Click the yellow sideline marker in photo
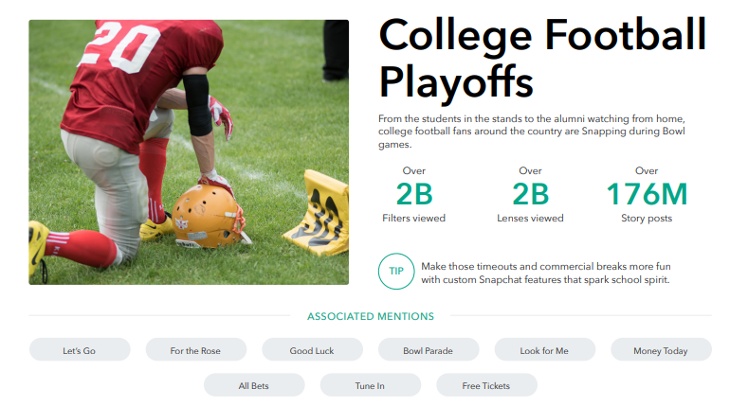 click(319, 213)
